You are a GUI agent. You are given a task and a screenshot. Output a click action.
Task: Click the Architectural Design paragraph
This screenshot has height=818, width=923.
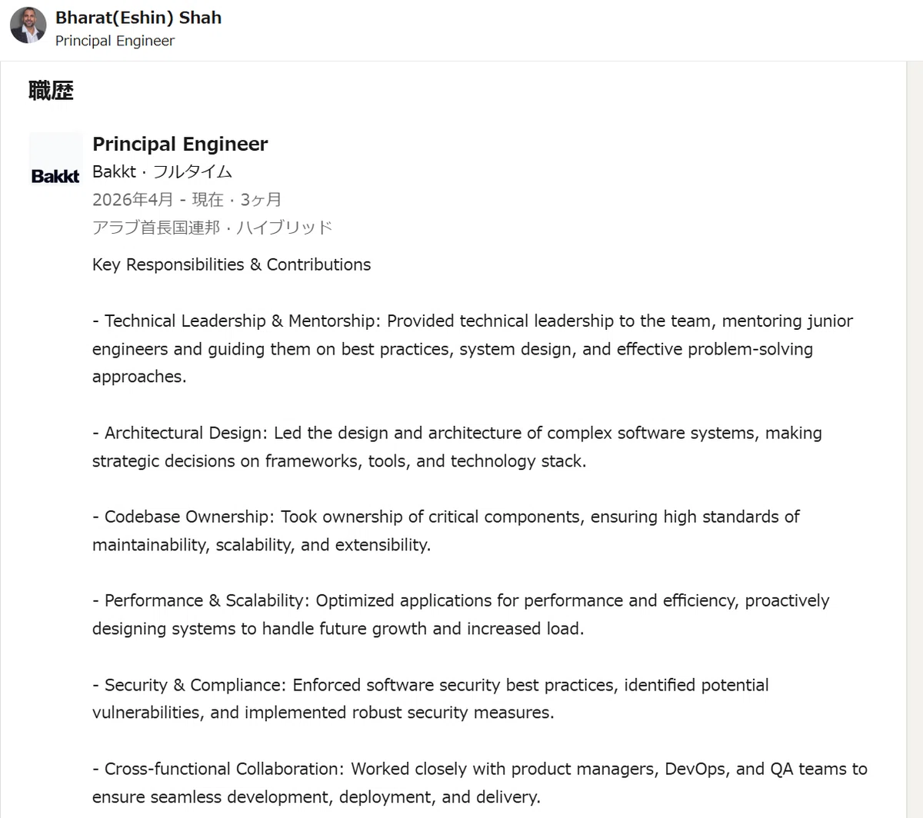pos(458,447)
